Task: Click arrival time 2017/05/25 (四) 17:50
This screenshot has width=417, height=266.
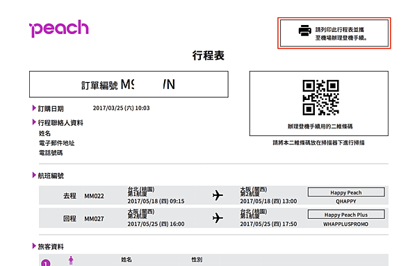Action: pos(268,224)
